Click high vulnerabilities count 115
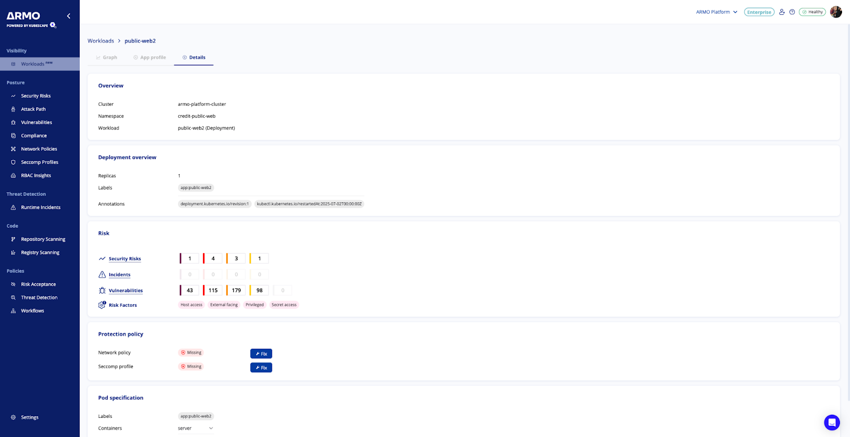The width and height of the screenshot is (850, 437). point(213,290)
